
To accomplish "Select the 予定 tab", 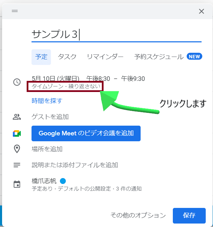I will (x=41, y=57).
